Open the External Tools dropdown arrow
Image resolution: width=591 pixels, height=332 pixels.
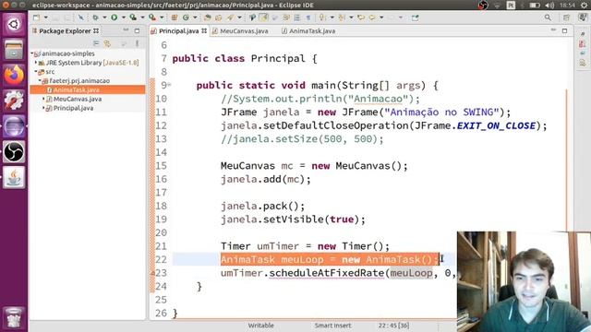point(162,18)
